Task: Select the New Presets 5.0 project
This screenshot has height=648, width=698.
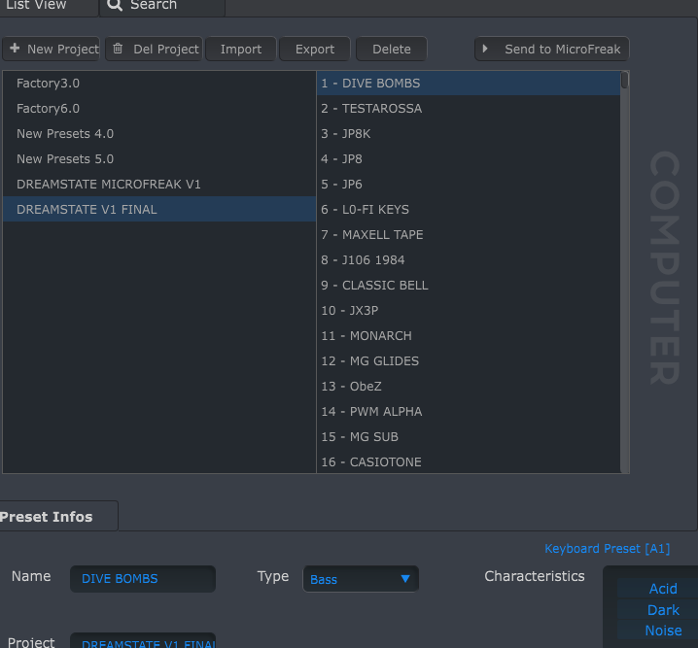Action: (159, 158)
